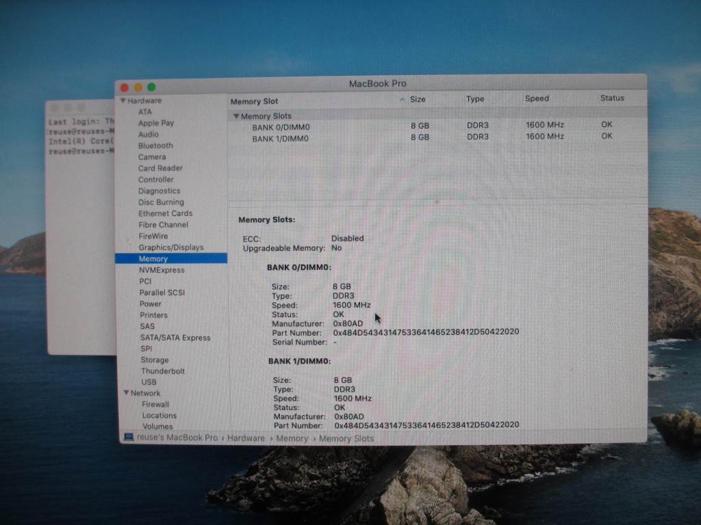701x525 pixels.
Task: Collapse the Hardware section in sidebar
Action: [123, 101]
